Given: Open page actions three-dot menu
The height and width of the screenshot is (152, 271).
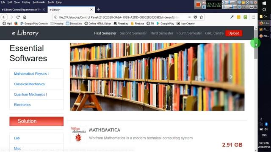Looking at the screenshot, I should tap(189, 17).
